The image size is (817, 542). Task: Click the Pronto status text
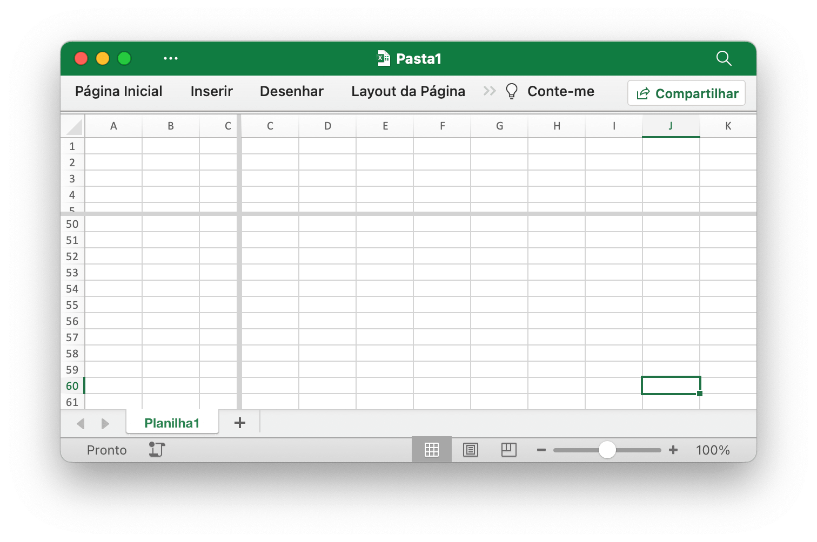click(107, 450)
